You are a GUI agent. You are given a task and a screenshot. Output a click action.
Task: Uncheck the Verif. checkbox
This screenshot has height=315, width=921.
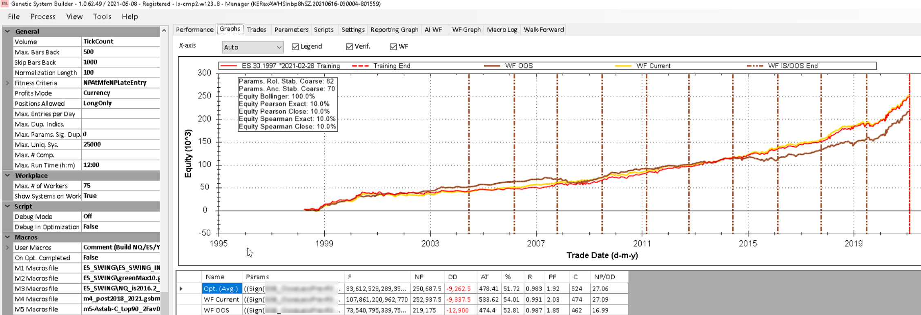pyautogui.click(x=349, y=47)
